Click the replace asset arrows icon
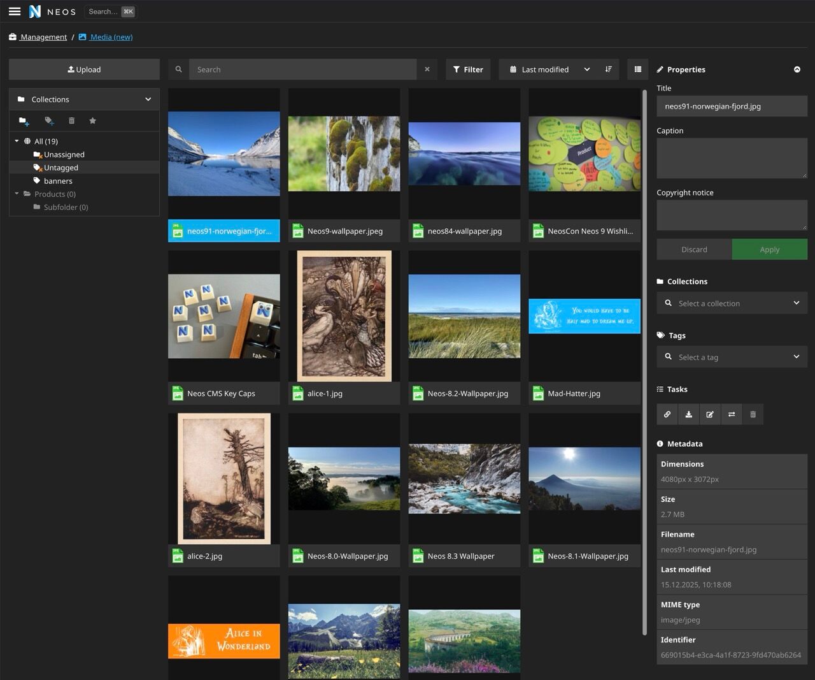 732,415
